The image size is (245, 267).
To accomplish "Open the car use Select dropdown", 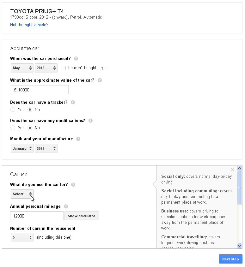I will (22, 194).
